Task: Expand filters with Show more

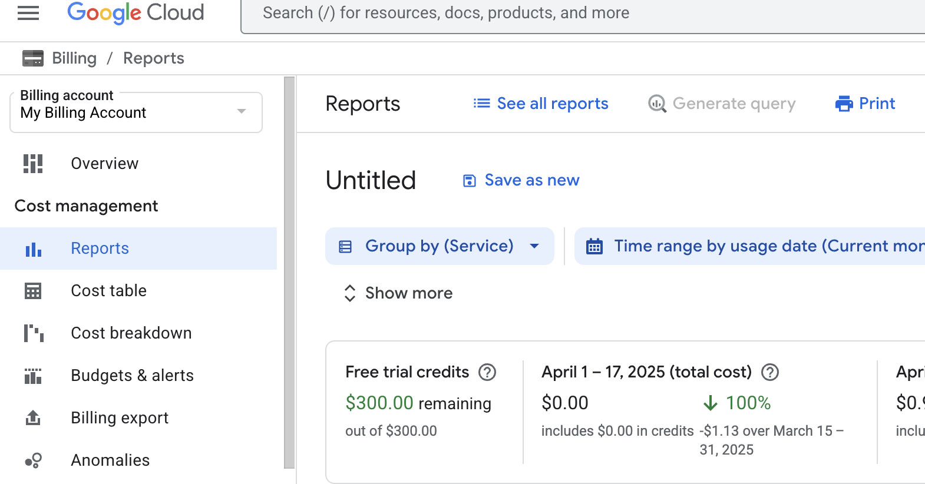Action: 398,293
